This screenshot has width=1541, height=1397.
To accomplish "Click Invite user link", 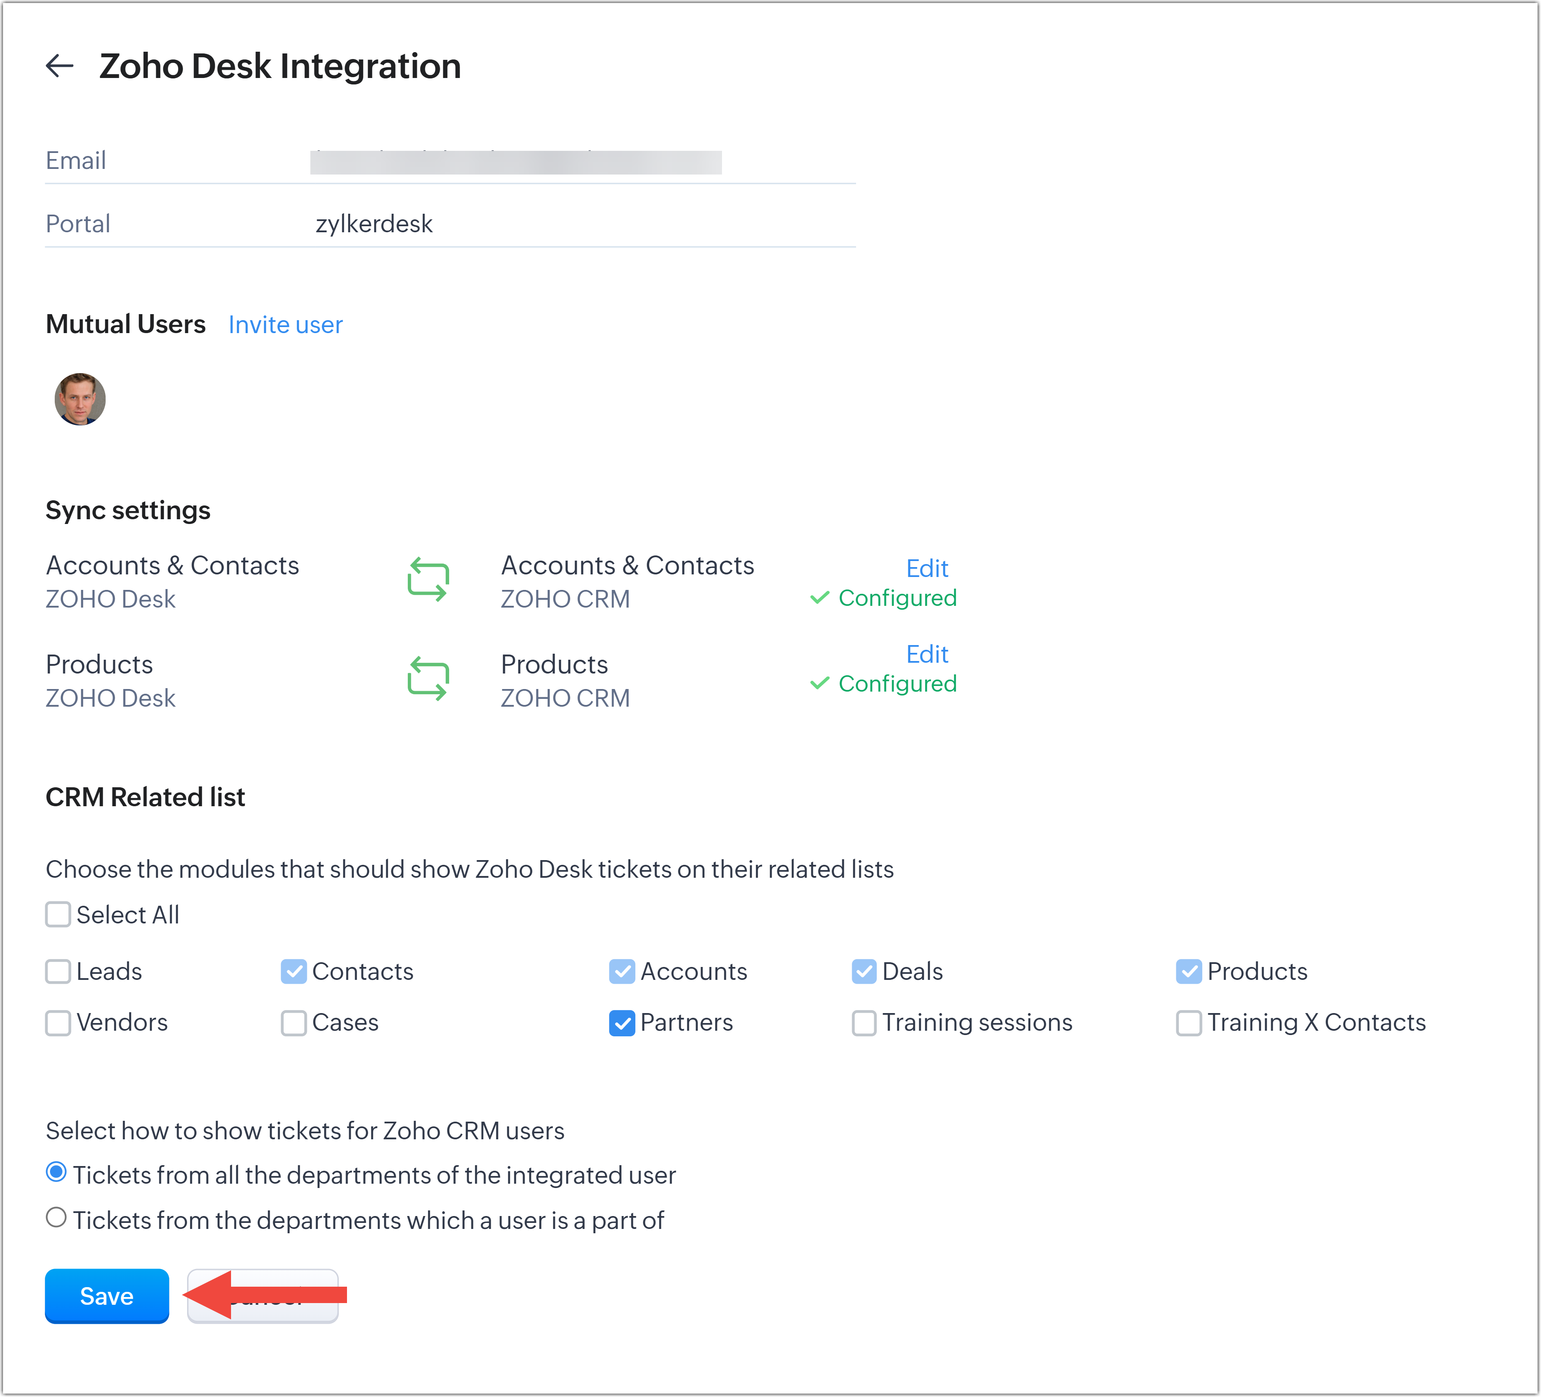I will [x=285, y=325].
